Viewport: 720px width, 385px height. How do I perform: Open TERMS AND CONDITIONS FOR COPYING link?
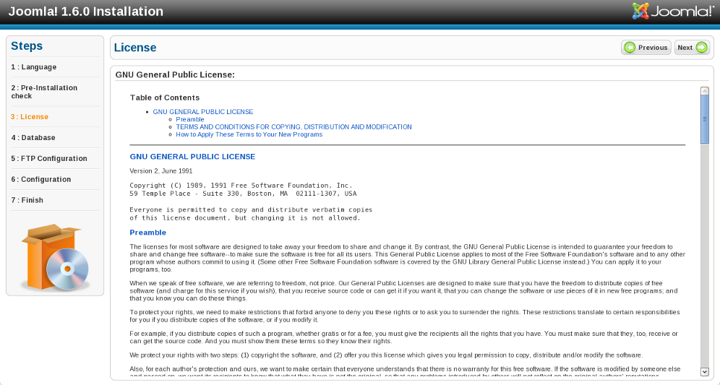pos(294,126)
